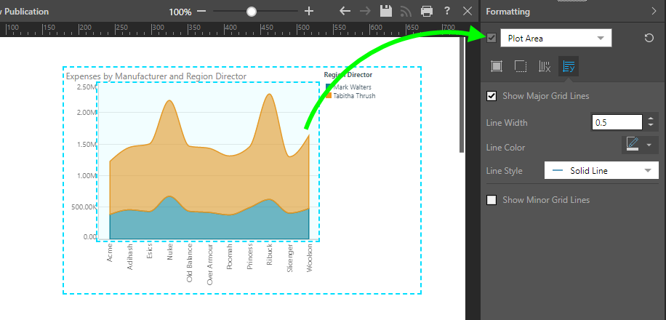Viewport: 666px width, 320px height.
Task: Open the Line Style Solid Line dropdown
Action: tap(601, 171)
